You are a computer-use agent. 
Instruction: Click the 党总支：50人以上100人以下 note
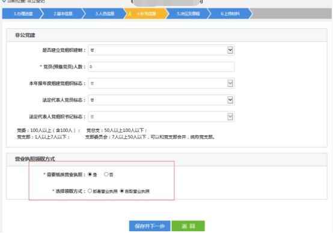coord(117,130)
